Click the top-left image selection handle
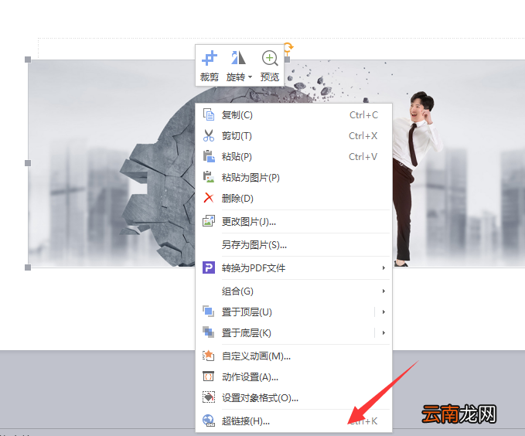 coord(28,60)
